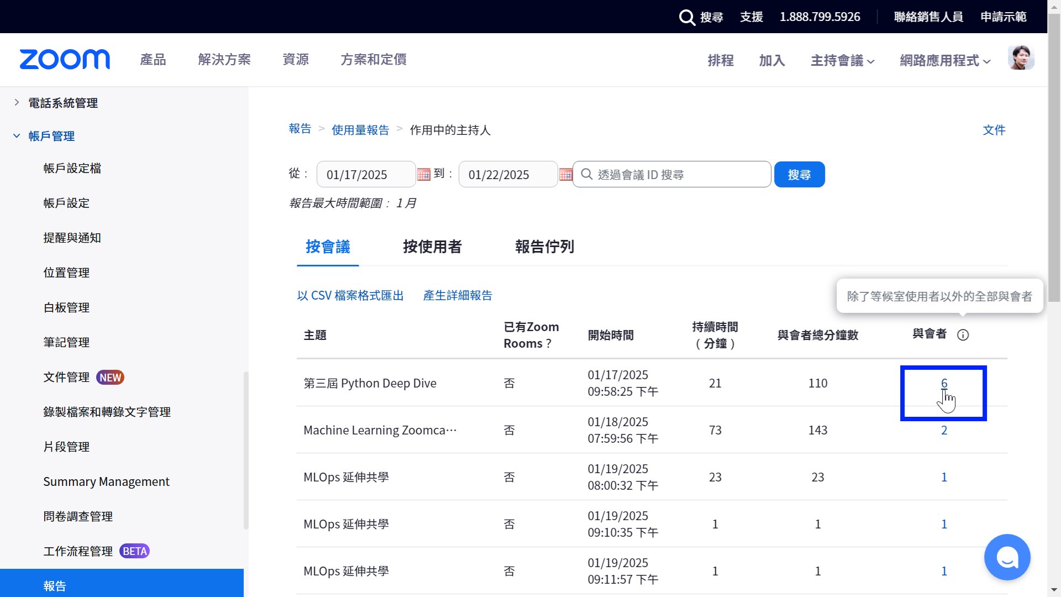Open 文件管理 in sidebar
The image size is (1061, 597).
point(66,377)
